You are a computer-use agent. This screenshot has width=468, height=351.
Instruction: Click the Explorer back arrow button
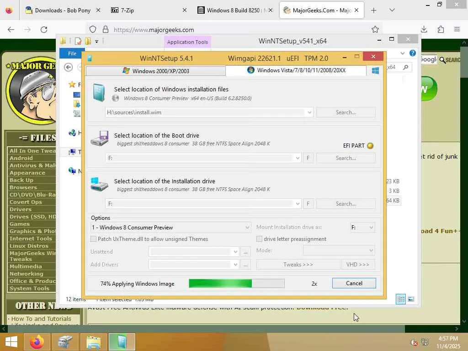pyautogui.click(x=69, y=67)
